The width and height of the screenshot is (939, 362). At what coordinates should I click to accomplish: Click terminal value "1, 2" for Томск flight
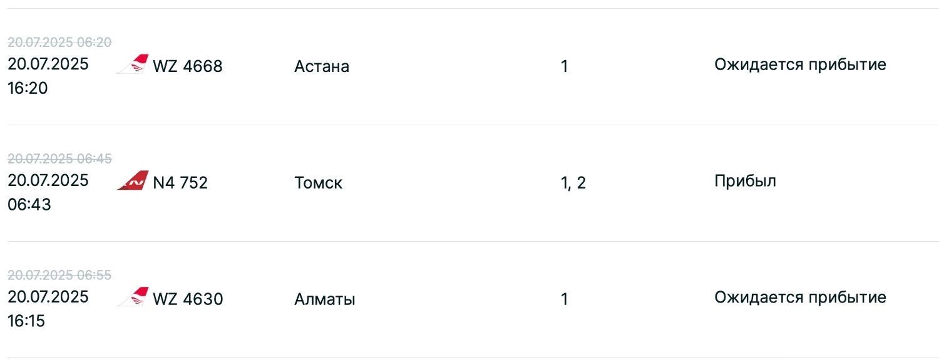click(x=573, y=183)
